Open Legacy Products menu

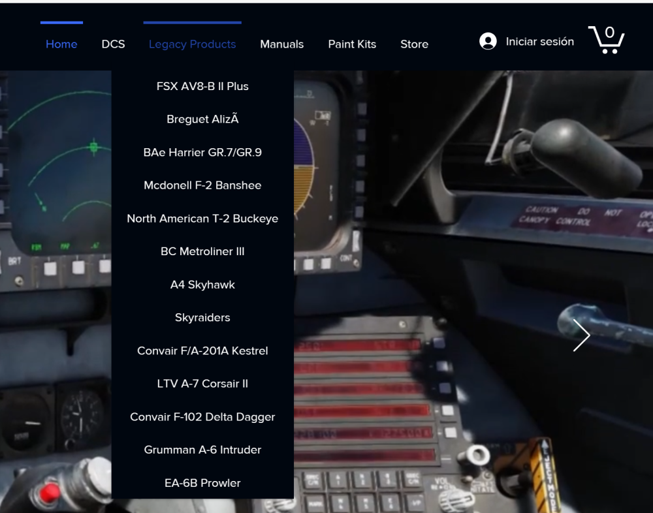[193, 44]
